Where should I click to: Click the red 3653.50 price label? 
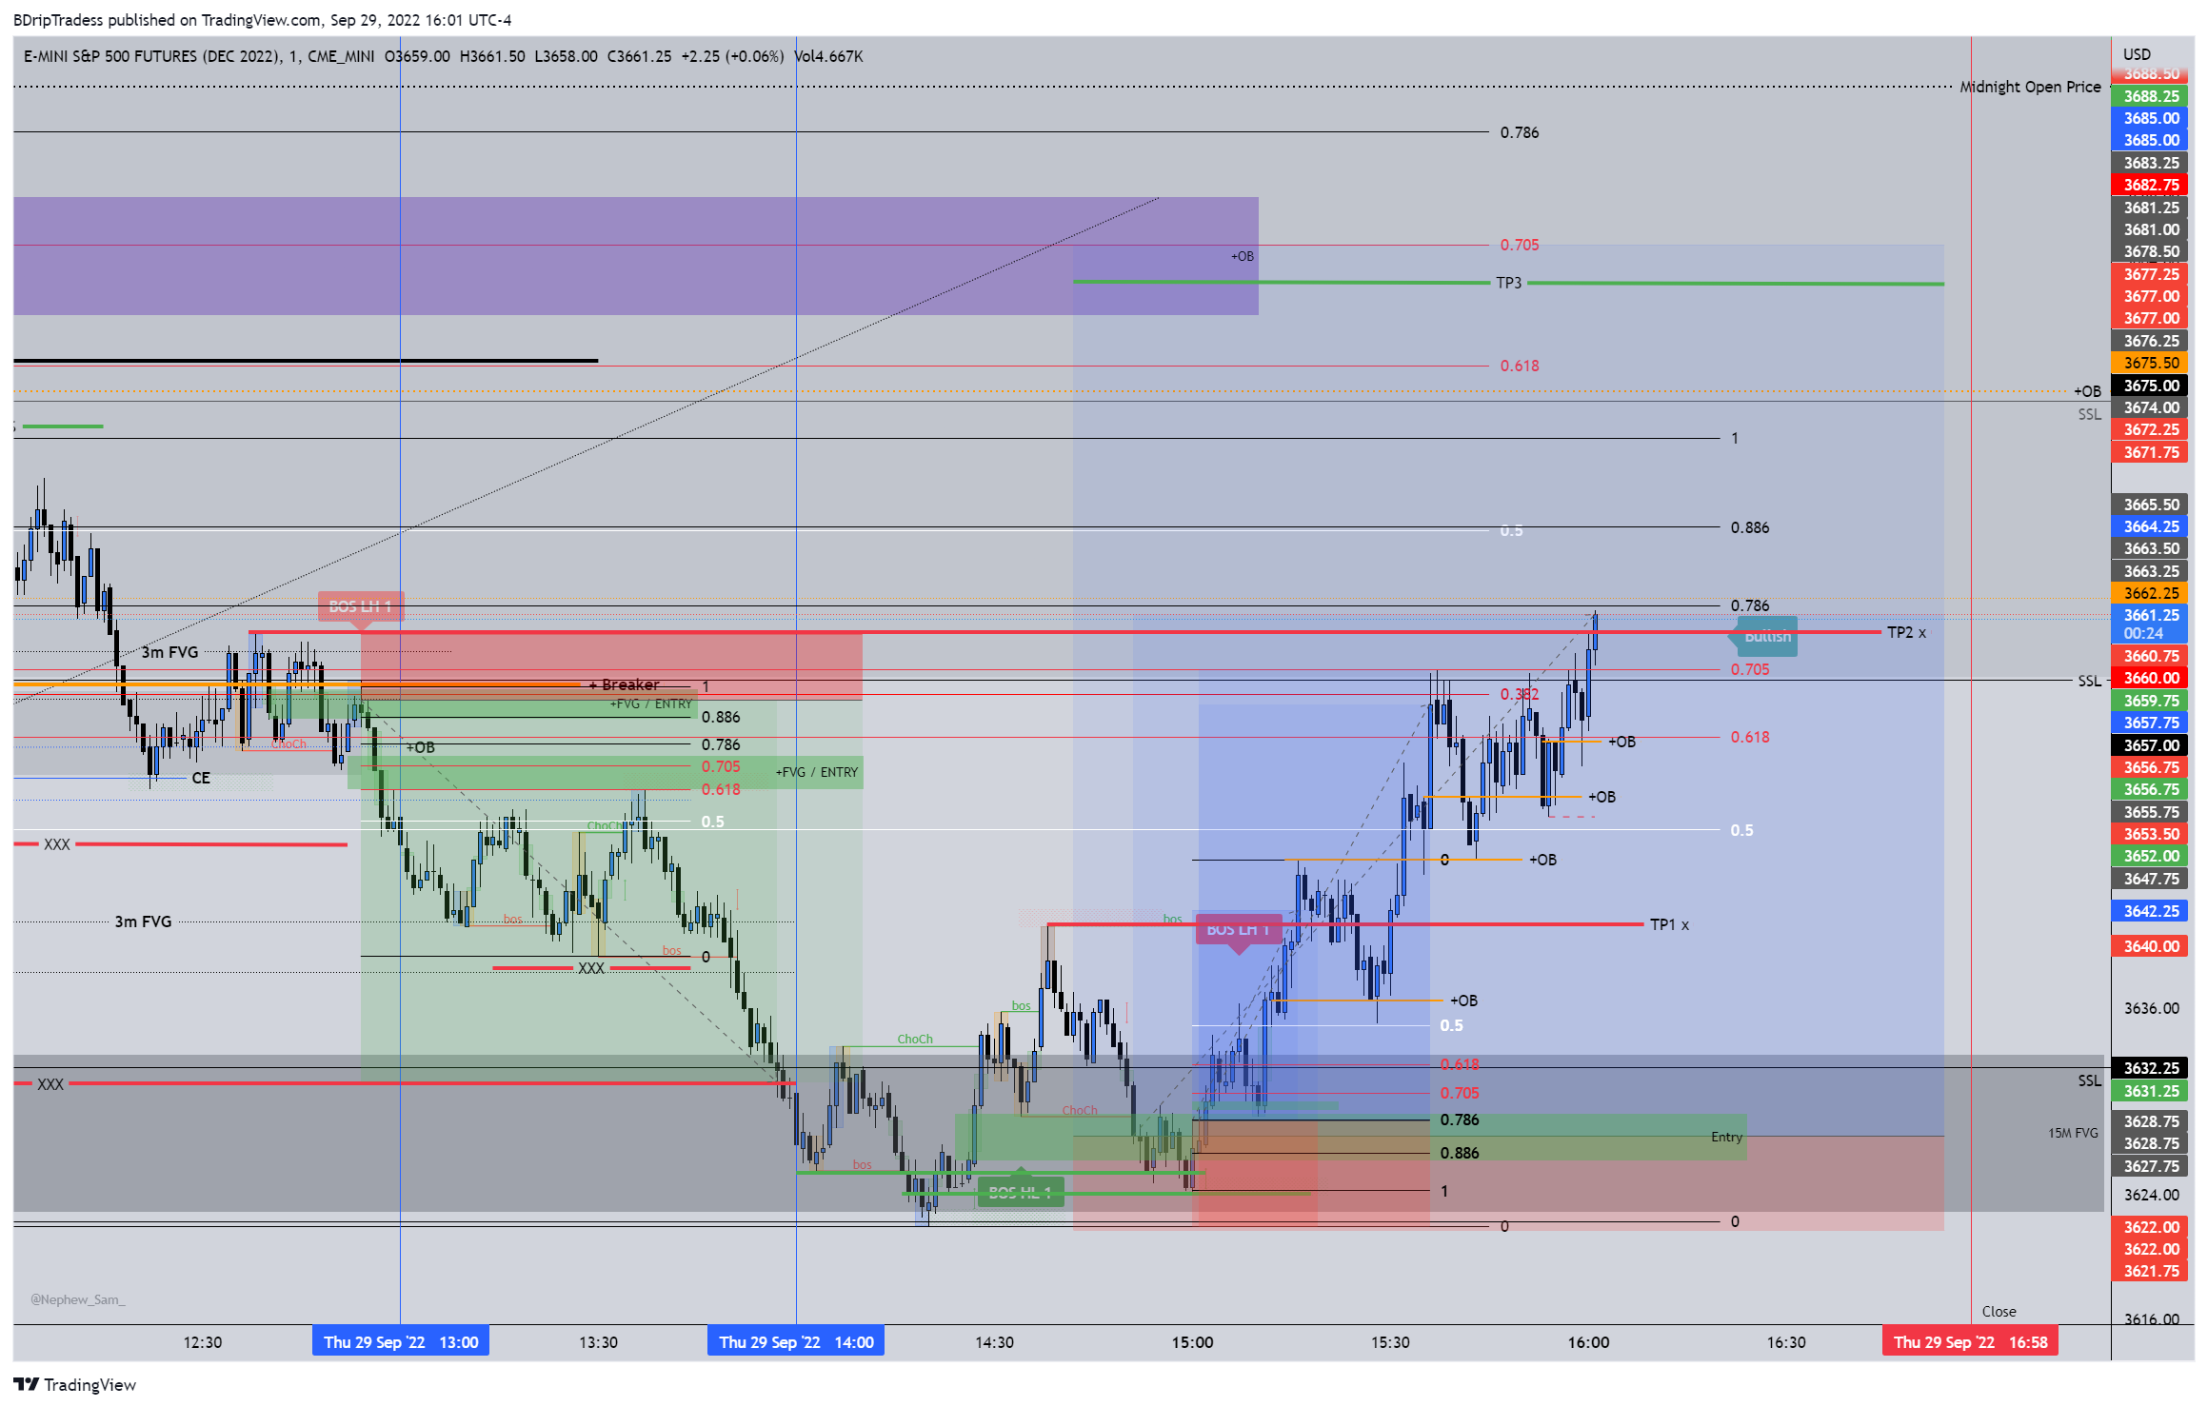(2151, 834)
